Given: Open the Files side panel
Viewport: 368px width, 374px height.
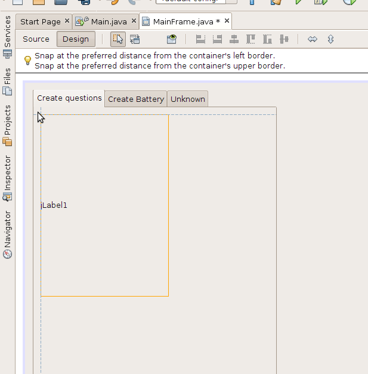Looking at the screenshot, I should pyautogui.click(x=7, y=82).
